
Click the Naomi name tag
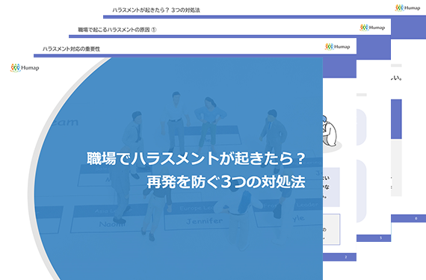click(112, 224)
